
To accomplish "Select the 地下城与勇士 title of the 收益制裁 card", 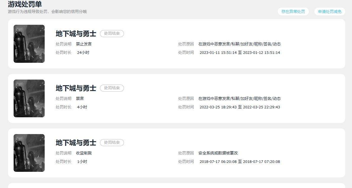I will [x=76, y=143].
